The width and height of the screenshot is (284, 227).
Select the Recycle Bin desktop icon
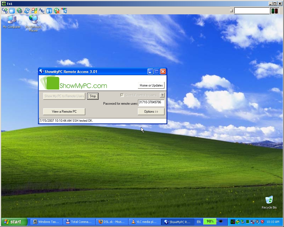tap(269, 202)
